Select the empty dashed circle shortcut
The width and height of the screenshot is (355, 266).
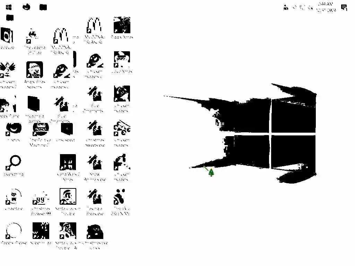pyautogui.click(x=14, y=230)
